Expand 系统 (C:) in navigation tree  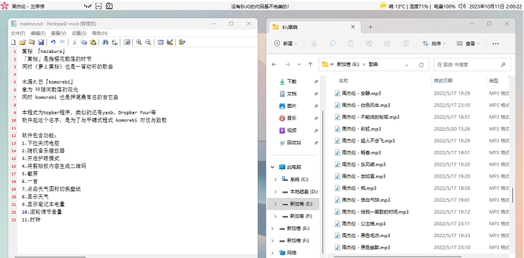pos(275,179)
